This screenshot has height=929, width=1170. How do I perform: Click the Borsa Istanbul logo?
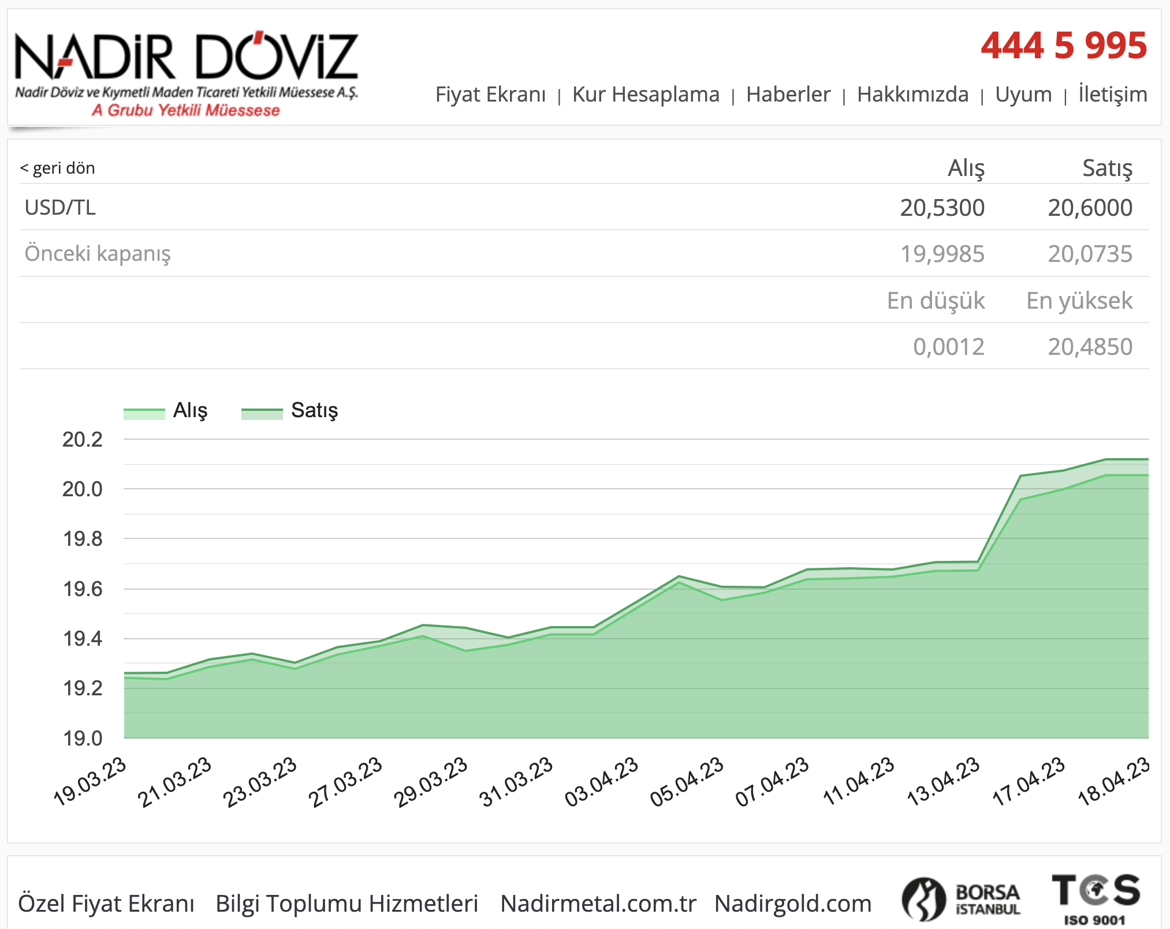(x=961, y=899)
